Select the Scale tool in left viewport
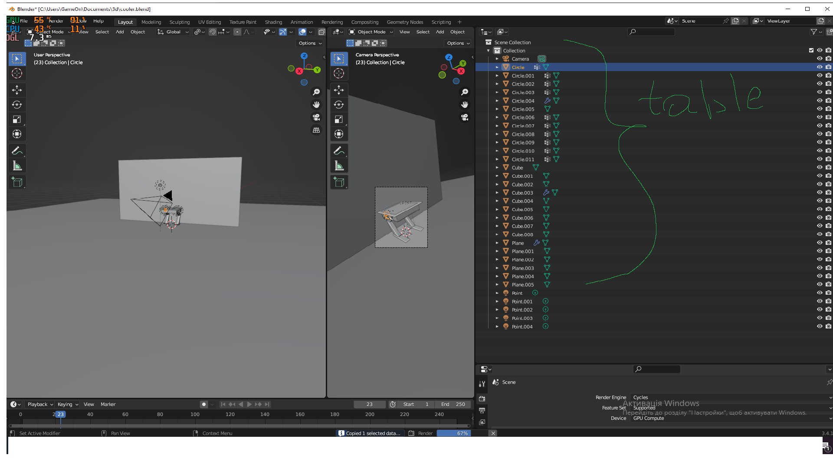 [17, 119]
